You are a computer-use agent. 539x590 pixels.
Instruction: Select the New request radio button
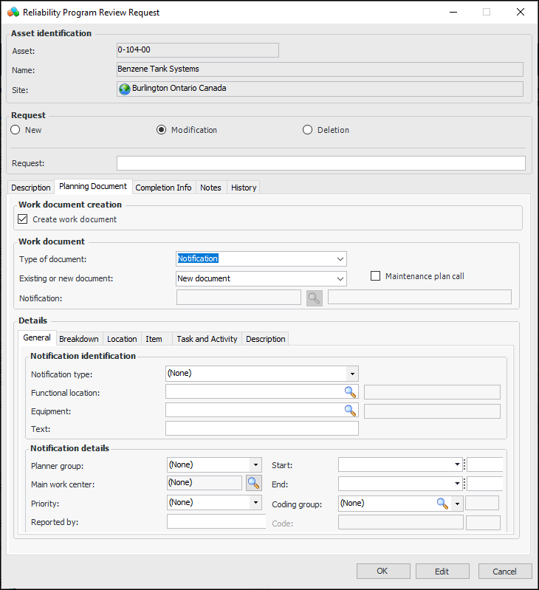(16, 130)
